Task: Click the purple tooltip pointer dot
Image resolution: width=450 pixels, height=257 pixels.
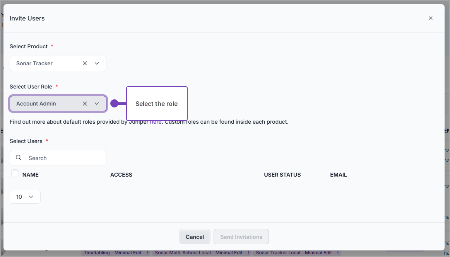Action: tap(114, 104)
